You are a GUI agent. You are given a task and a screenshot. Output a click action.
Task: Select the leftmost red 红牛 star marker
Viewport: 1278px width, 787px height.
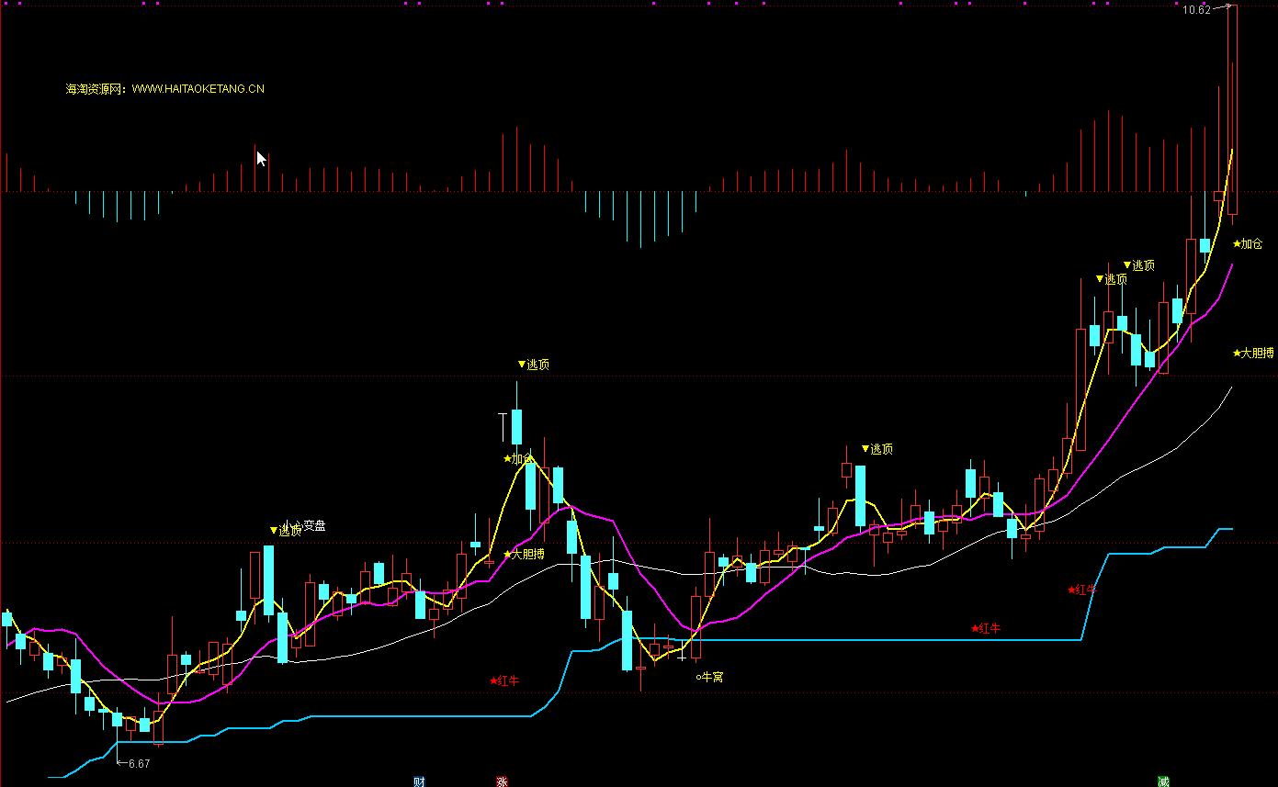[x=504, y=680]
